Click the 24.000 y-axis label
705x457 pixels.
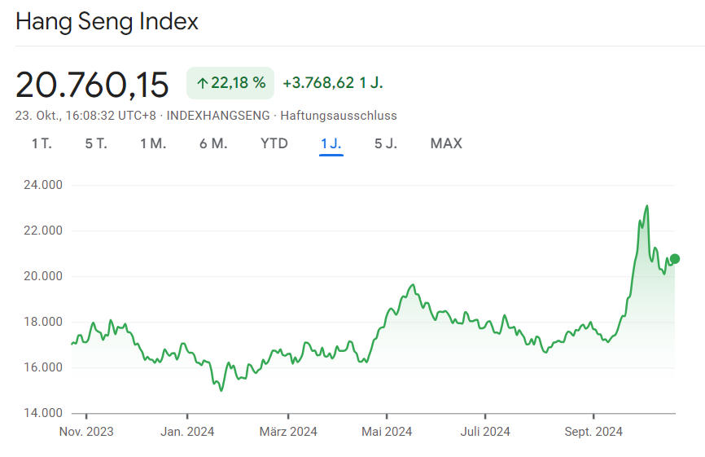[x=43, y=185]
